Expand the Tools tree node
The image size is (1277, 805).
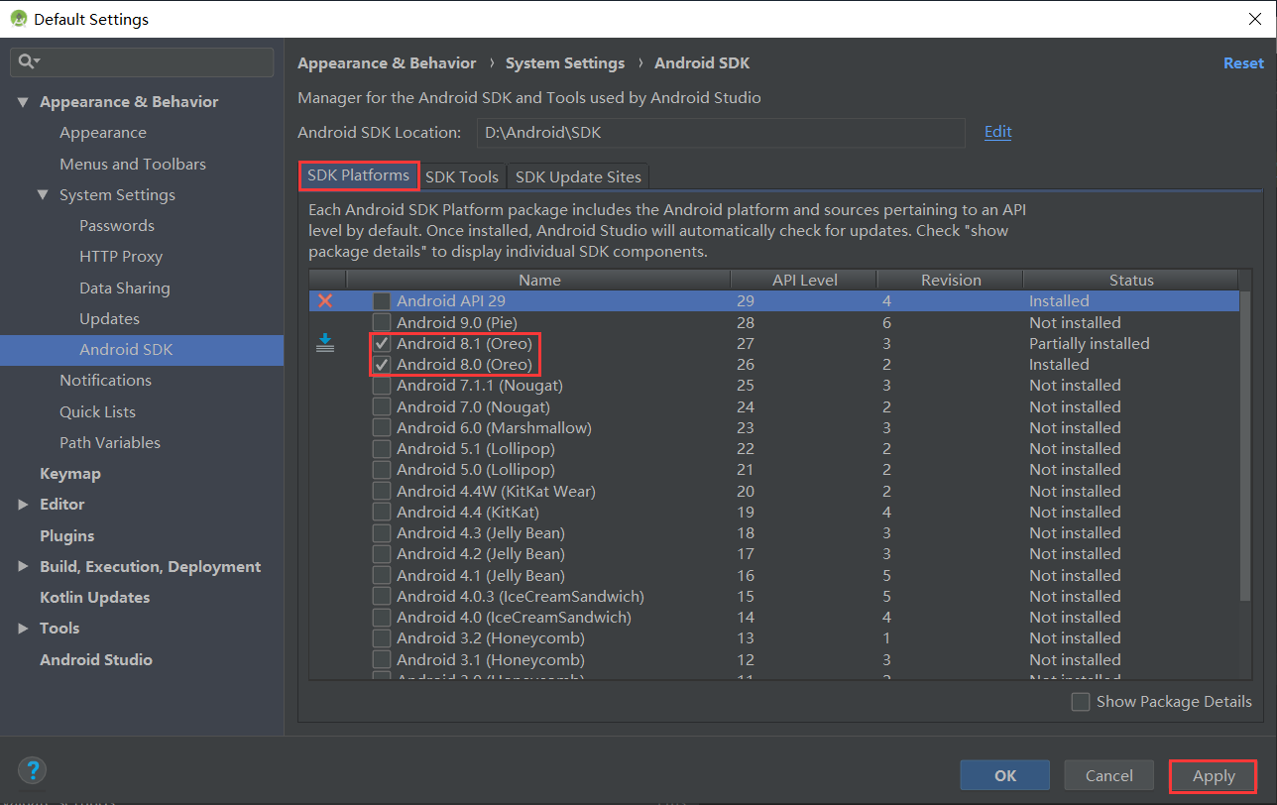pos(23,628)
